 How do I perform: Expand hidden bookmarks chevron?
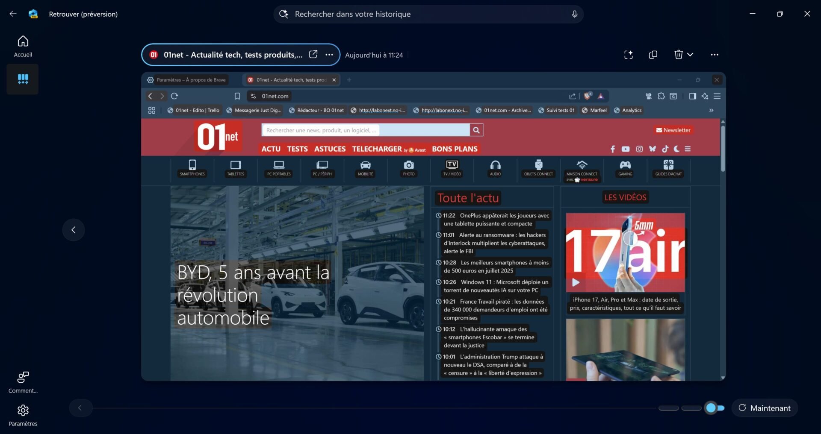tap(711, 110)
